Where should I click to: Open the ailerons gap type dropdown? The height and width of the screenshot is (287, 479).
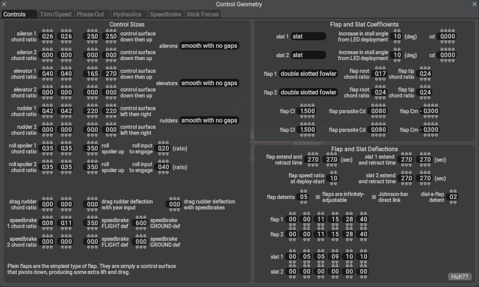point(209,46)
